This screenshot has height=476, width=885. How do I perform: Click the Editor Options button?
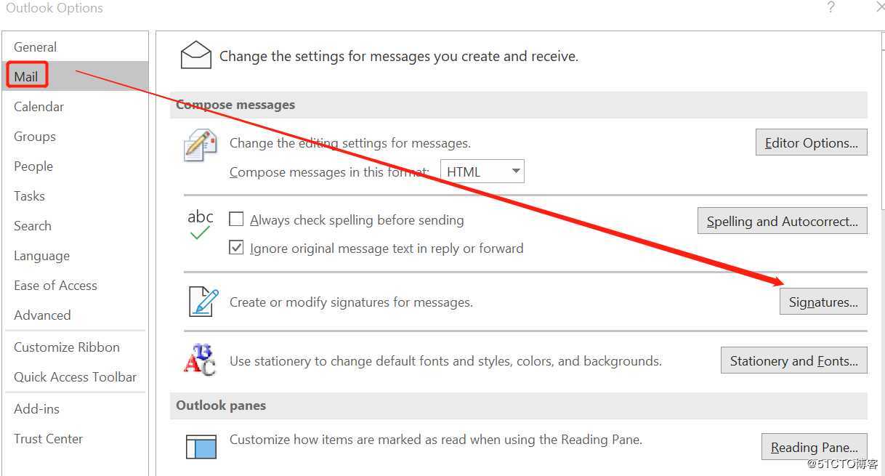812,142
